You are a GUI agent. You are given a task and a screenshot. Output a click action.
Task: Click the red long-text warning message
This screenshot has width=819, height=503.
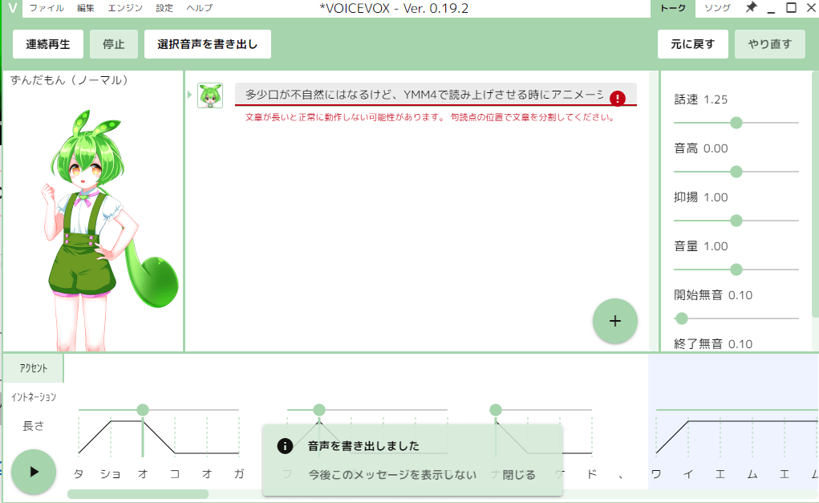click(x=431, y=117)
